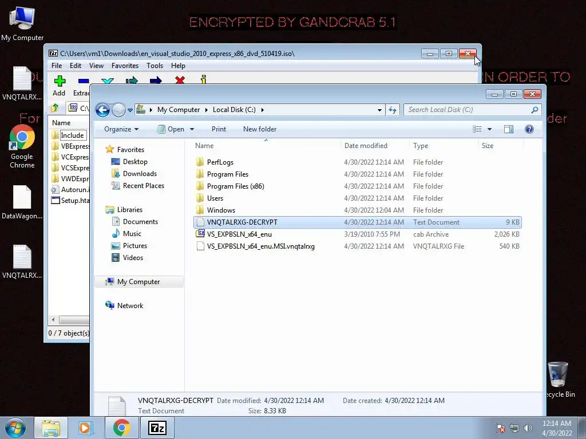
Task: Click the network tray icon
Action: pyautogui.click(x=514, y=428)
